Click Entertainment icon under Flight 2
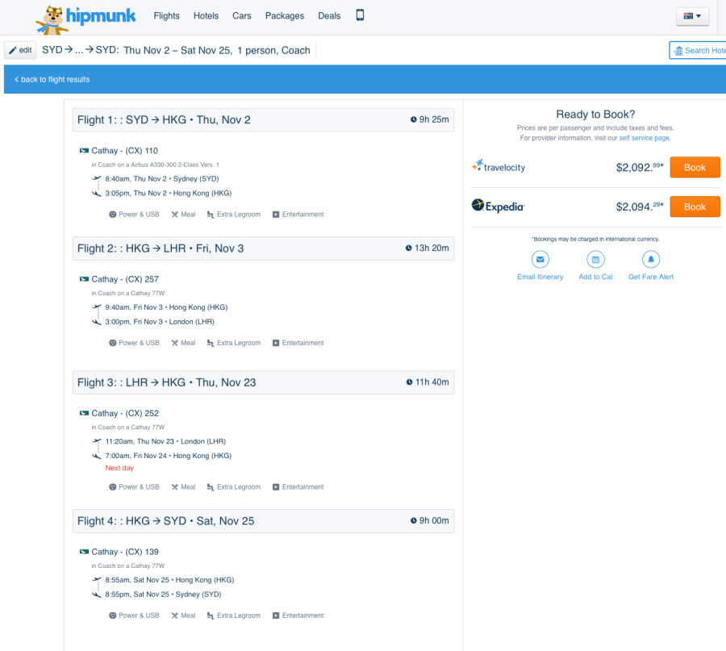 pos(276,343)
